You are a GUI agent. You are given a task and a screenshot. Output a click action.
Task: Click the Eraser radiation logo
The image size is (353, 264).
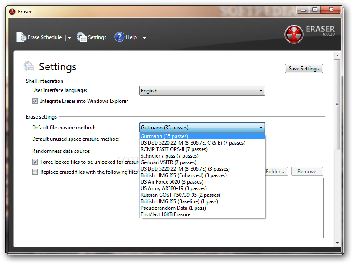tap(294, 34)
